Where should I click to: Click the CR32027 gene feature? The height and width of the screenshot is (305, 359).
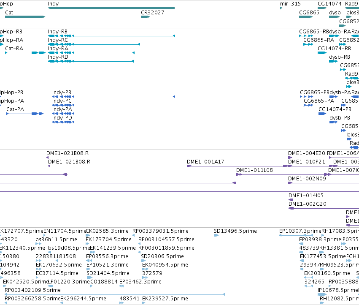pos(145,17)
